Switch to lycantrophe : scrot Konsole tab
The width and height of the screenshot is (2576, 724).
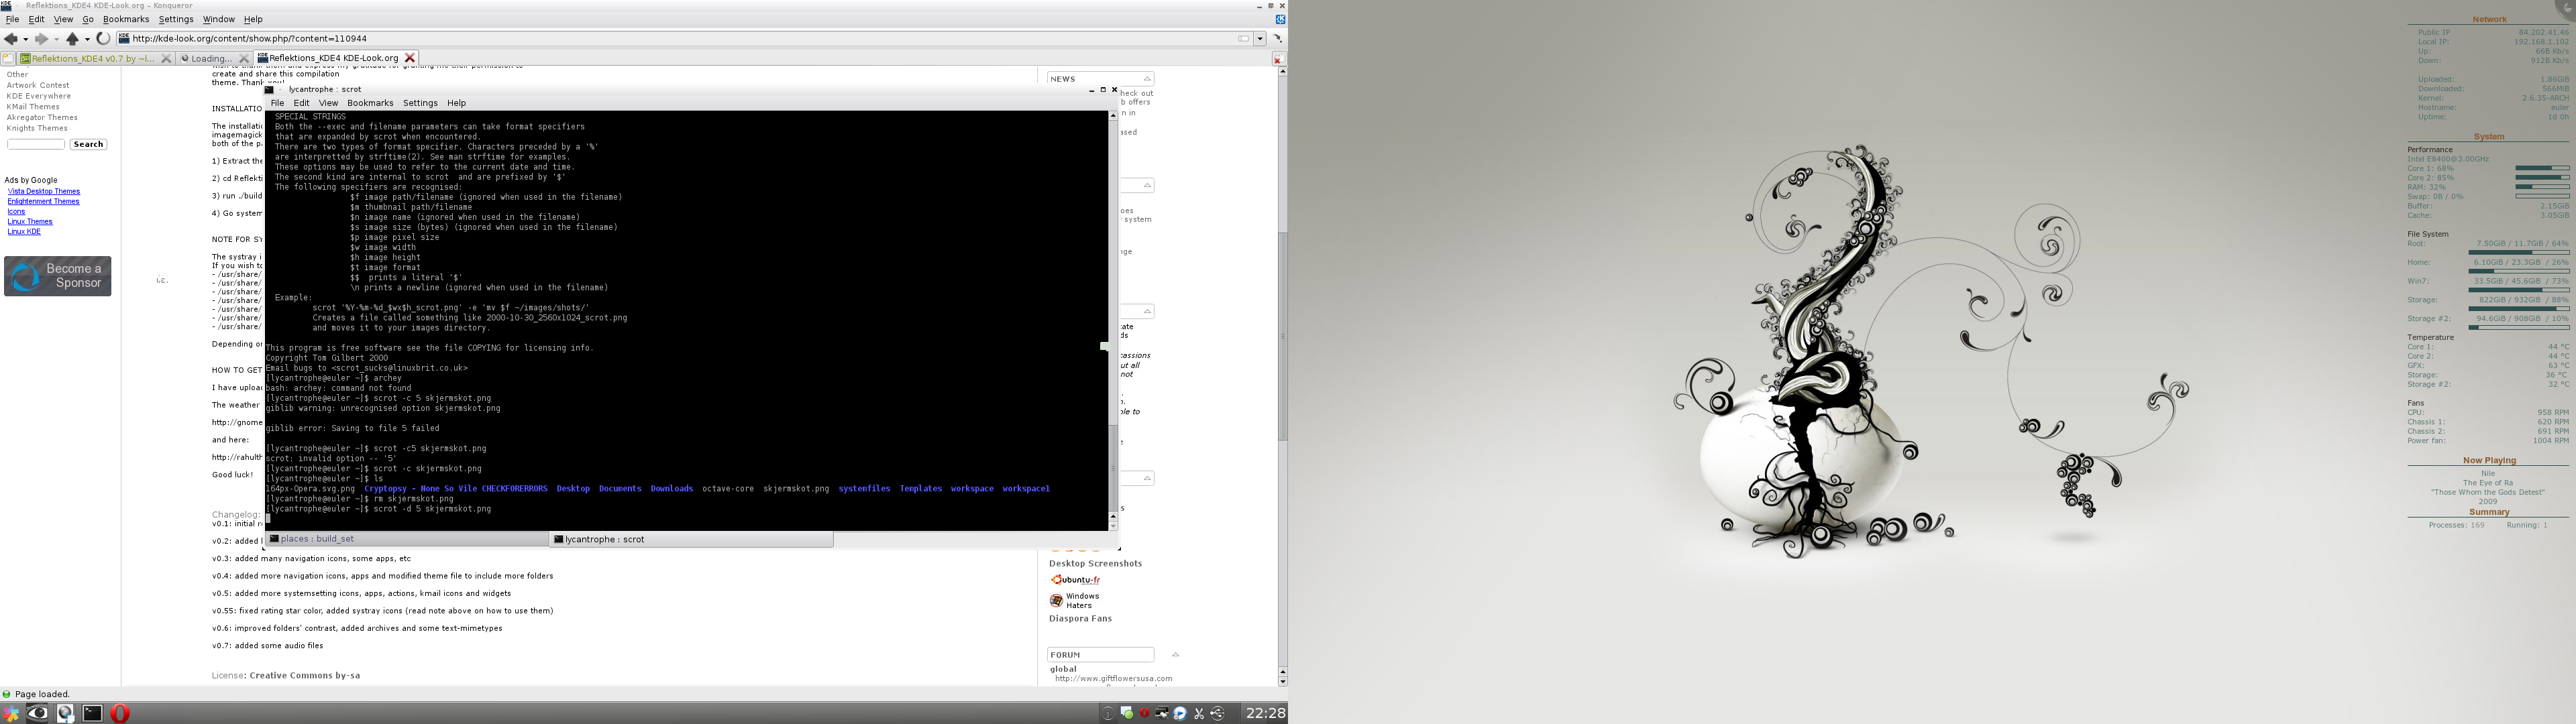pos(691,539)
